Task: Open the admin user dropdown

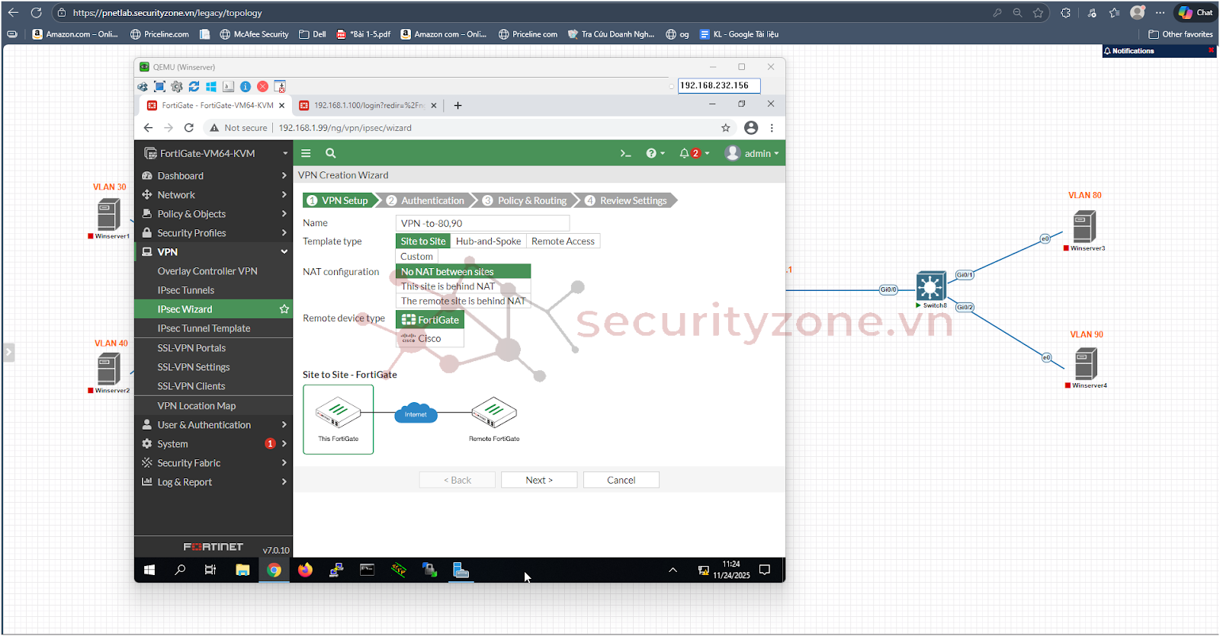Action: coord(752,153)
